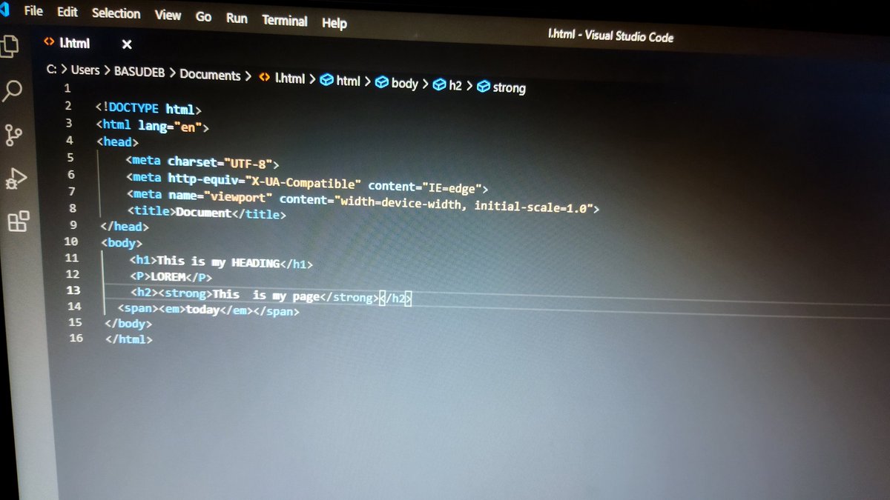Image resolution: width=890 pixels, height=500 pixels.
Task: Open the Explorer view in activity bar
Action: pyautogui.click(x=9, y=47)
